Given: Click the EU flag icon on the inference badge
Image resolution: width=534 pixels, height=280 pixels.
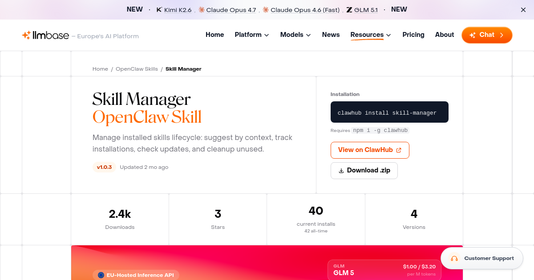Looking at the screenshot, I should click(x=101, y=275).
